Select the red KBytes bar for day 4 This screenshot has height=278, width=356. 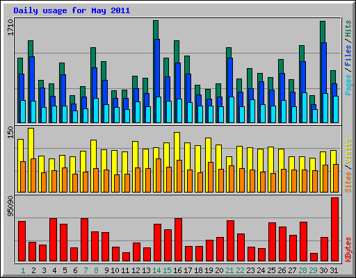click(x=53, y=240)
